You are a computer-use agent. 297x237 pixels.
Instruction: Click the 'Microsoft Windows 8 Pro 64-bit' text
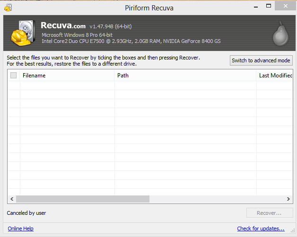click(77, 35)
